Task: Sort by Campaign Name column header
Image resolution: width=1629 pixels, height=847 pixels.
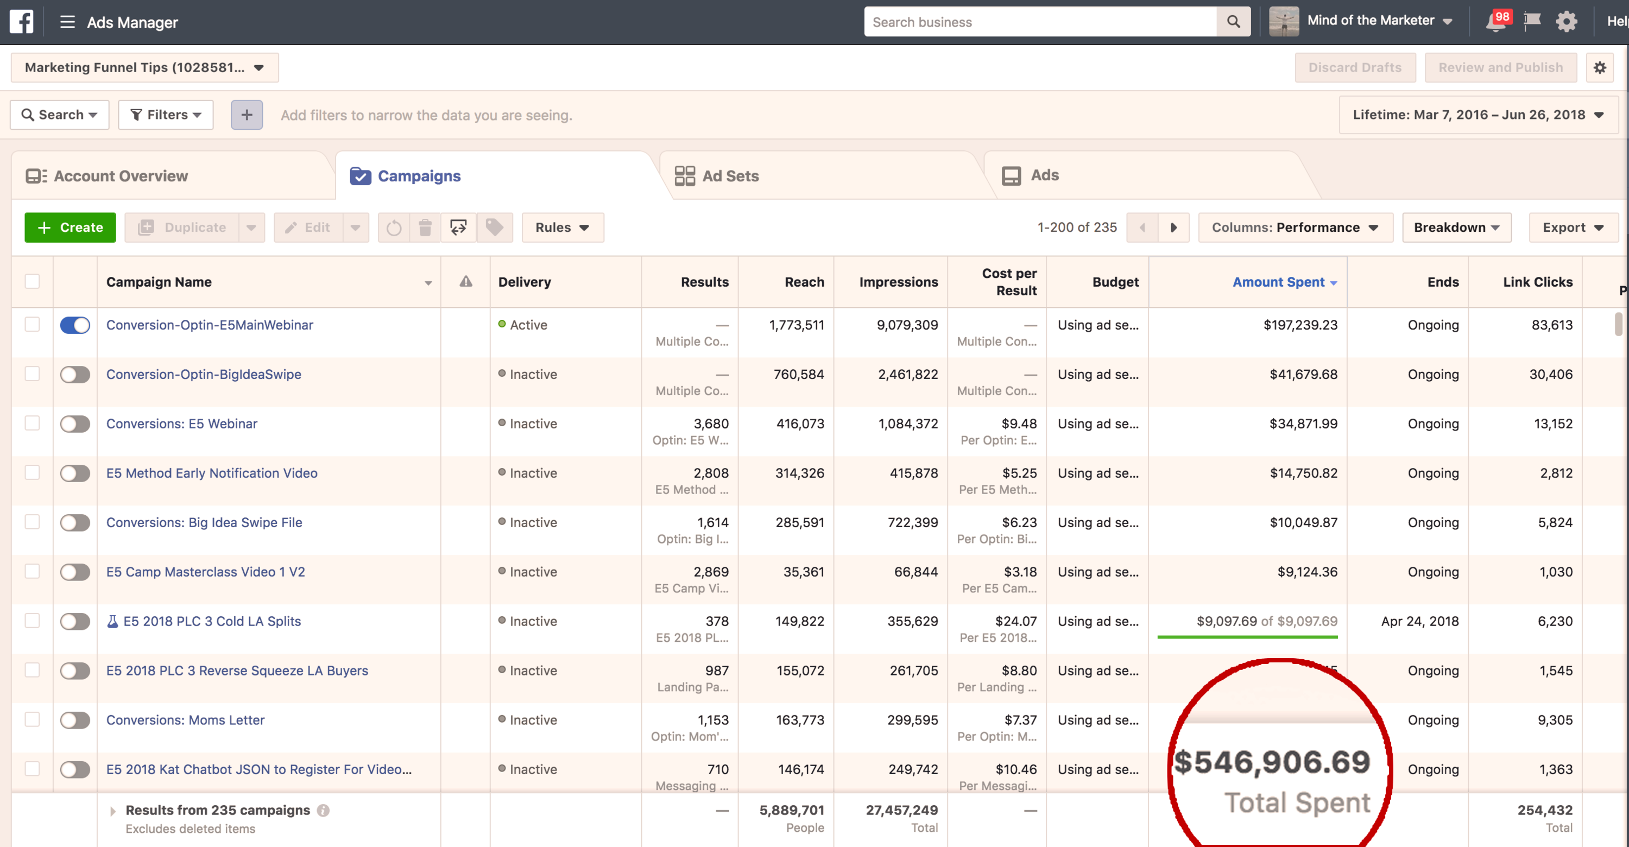Action: click(x=269, y=282)
